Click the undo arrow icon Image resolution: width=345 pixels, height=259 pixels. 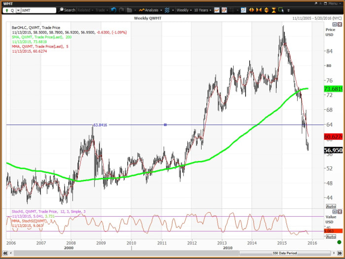point(114,10)
